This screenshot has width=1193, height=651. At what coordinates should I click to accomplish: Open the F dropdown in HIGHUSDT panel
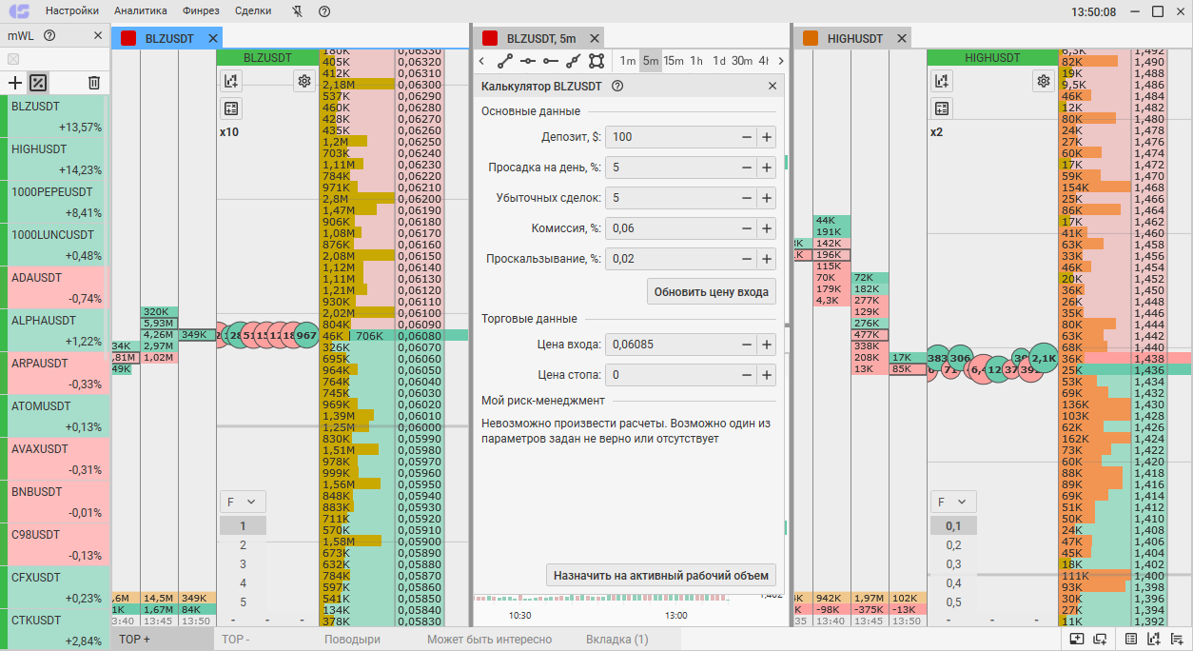tap(953, 502)
